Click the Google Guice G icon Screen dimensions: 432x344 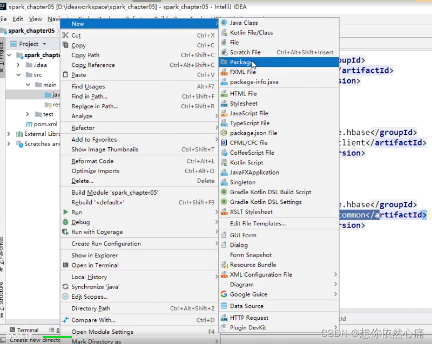pos(224,294)
